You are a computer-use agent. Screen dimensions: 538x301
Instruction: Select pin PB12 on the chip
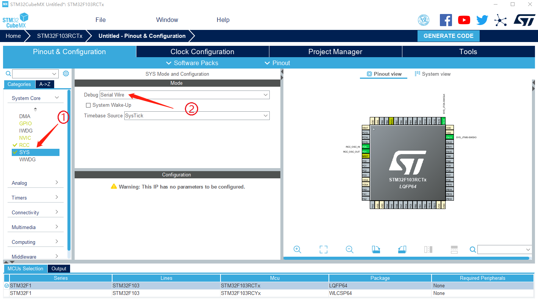[x=449, y=199]
